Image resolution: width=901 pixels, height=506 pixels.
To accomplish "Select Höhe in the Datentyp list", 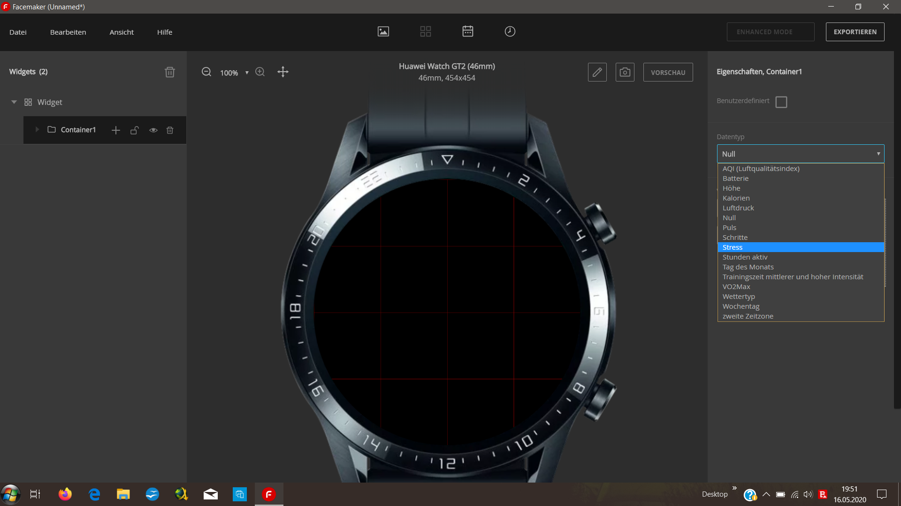I will click(x=801, y=188).
